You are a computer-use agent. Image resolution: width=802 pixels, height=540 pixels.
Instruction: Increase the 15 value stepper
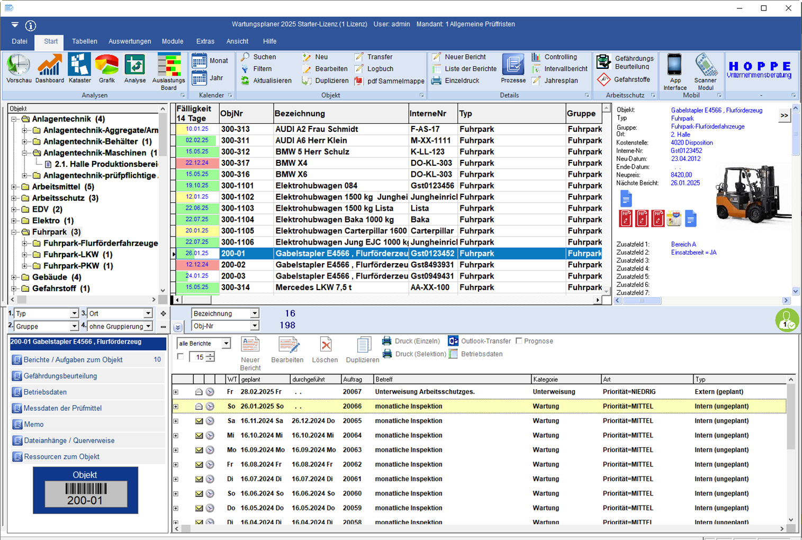point(210,354)
